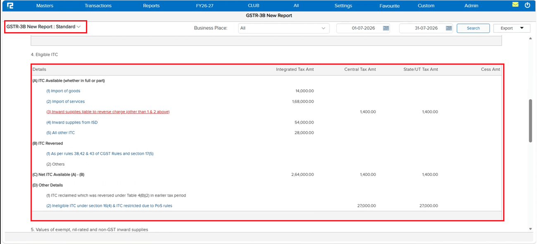The image size is (537, 244).
Task: Open All other ITC link
Action: 61,133
